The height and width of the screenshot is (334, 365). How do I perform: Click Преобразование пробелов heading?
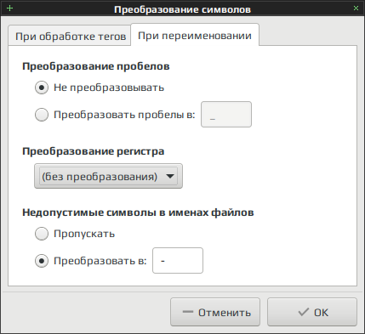click(x=96, y=66)
